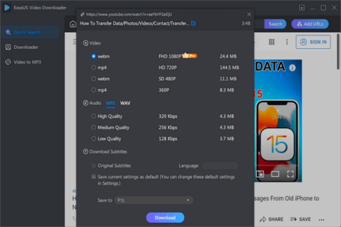The image size is (341, 227).
Task: Click the video duration 3:48 text
Action: click(x=246, y=23)
